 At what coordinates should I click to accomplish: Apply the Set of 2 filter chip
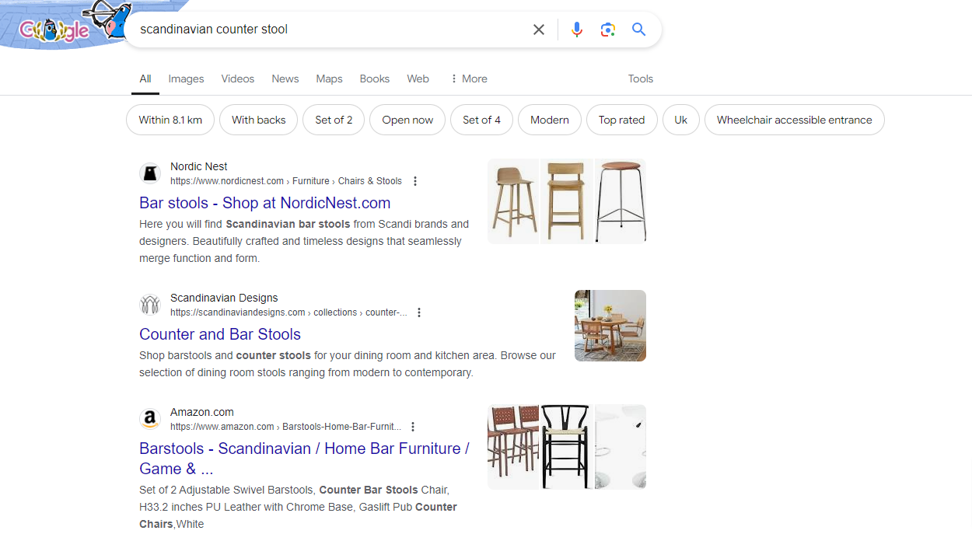point(334,120)
